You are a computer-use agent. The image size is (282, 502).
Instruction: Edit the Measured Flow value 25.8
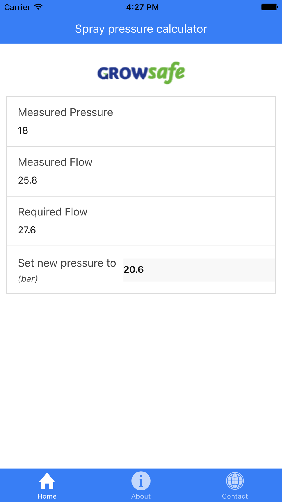point(28,180)
